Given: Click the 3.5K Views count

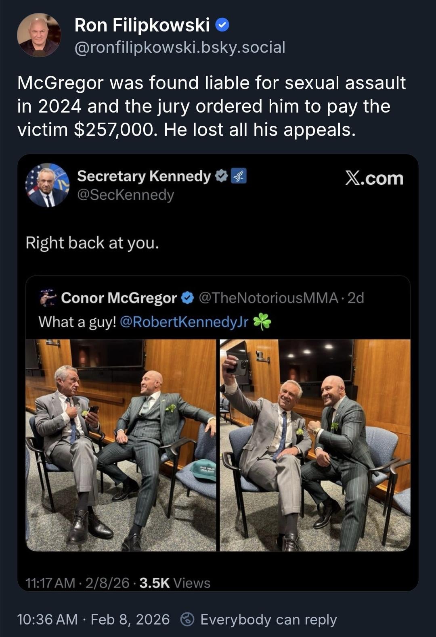Looking at the screenshot, I should point(175,583).
